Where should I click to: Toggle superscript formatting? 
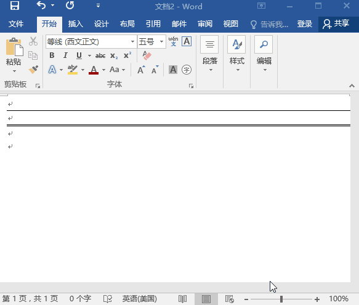127,55
